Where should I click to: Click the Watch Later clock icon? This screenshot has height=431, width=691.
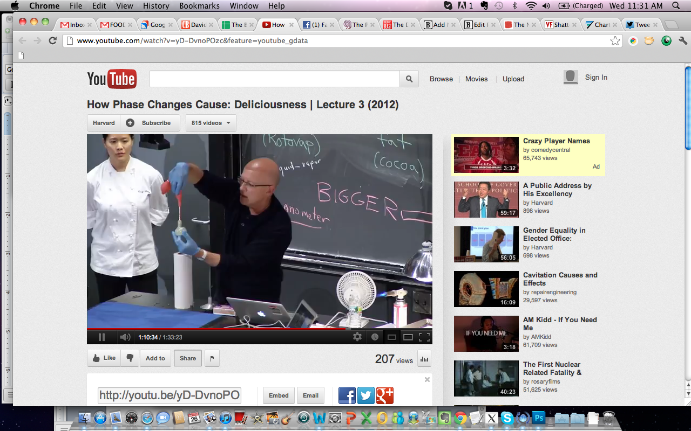click(x=375, y=337)
